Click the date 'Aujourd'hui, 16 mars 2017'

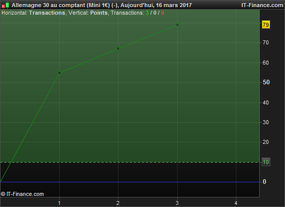(x=156, y=5)
